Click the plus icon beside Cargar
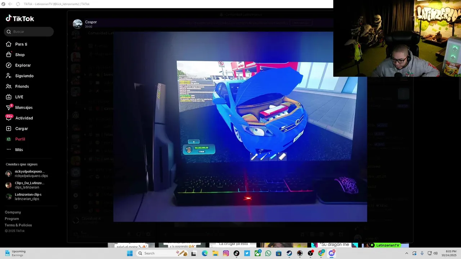This screenshot has width=461, height=259. tap(9, 128)
